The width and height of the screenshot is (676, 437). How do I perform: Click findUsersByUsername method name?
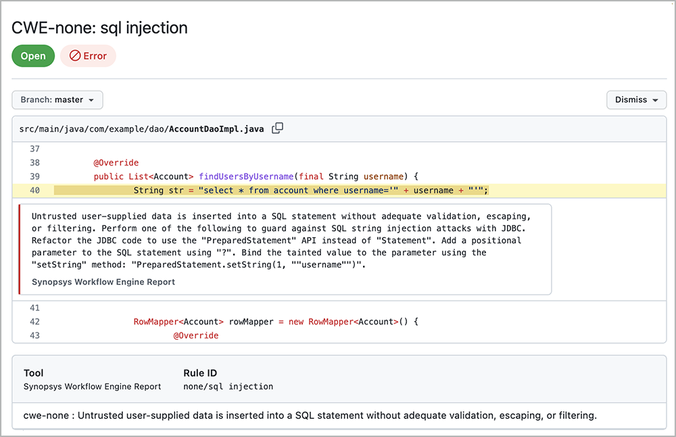(246, 176)
